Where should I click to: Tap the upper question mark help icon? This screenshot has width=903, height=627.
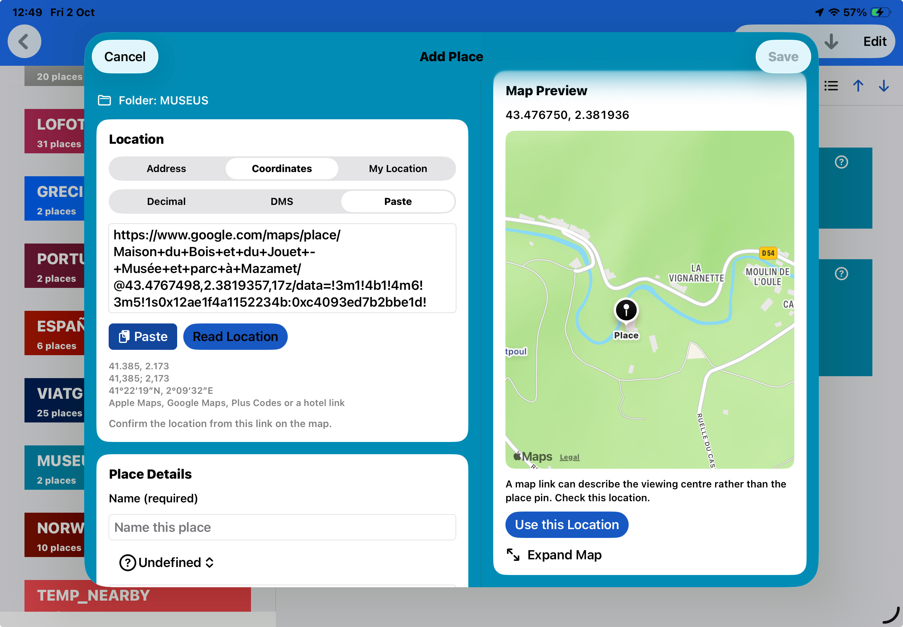pyautogui.click(x=841, y=162)
